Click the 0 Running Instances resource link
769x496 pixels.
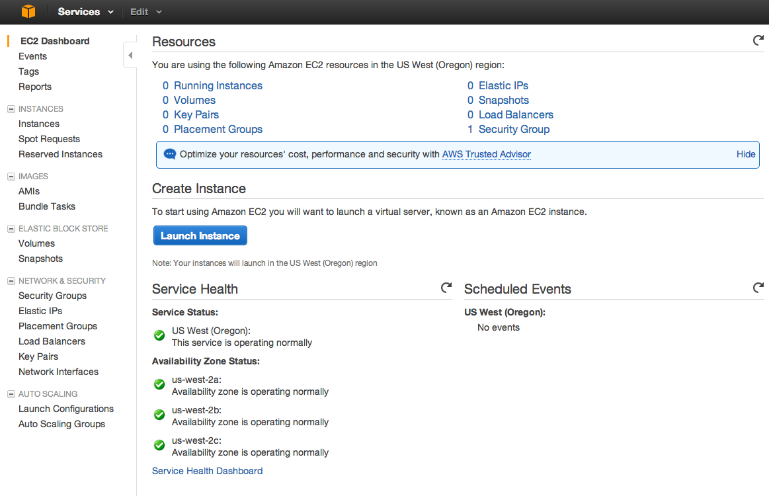click(212, 86)
